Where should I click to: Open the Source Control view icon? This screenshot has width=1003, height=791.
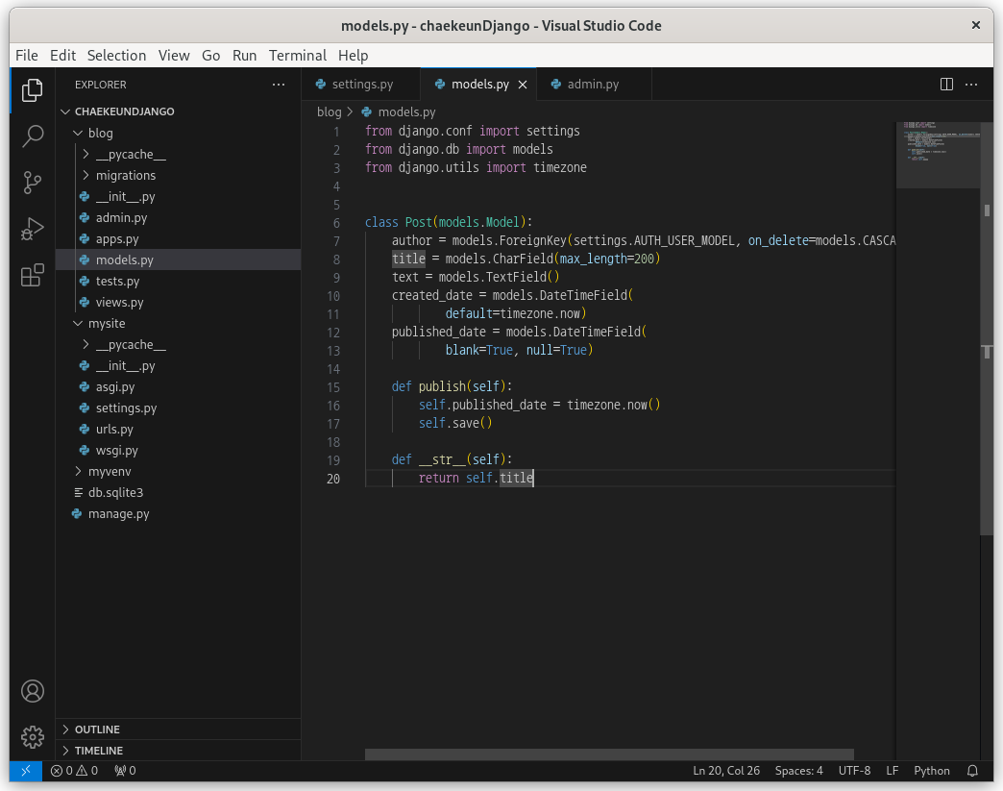32,183
